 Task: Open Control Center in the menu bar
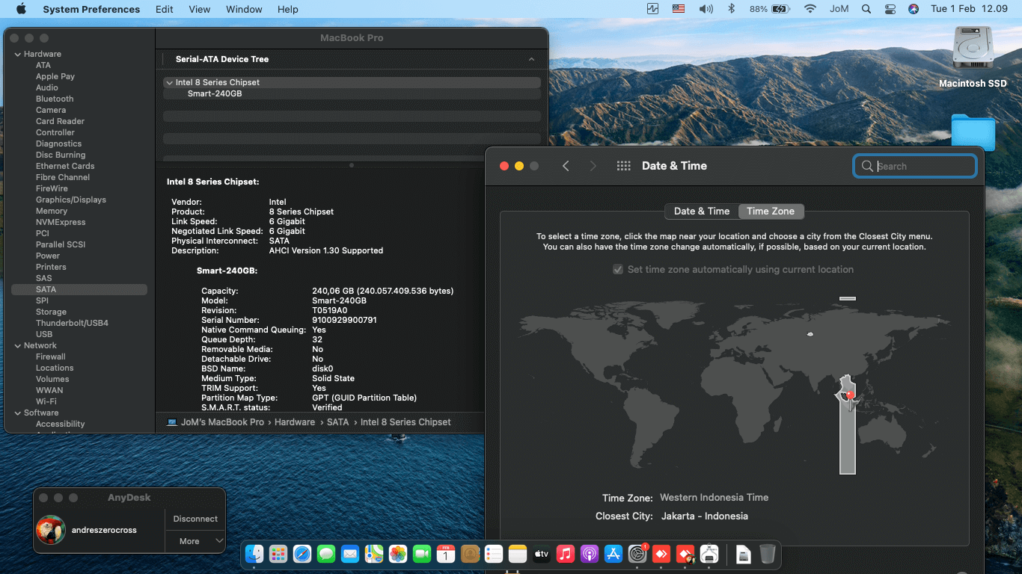pos(890,9)
